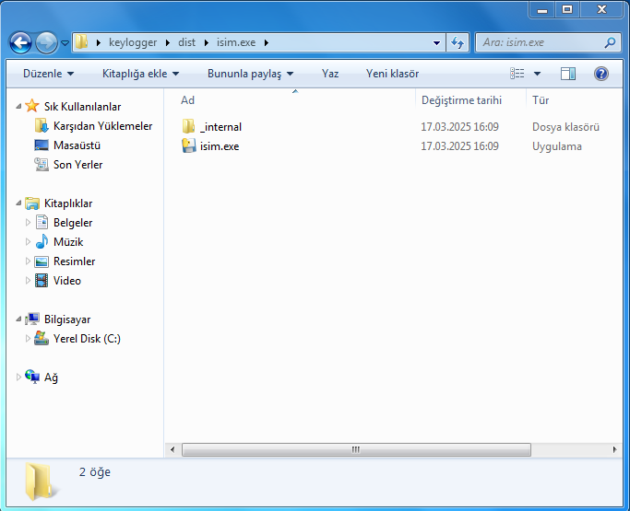The width and height of the screenshot is (630, 511).
Task: Click the Forward navigation arrow
Action: pos(46,42)
